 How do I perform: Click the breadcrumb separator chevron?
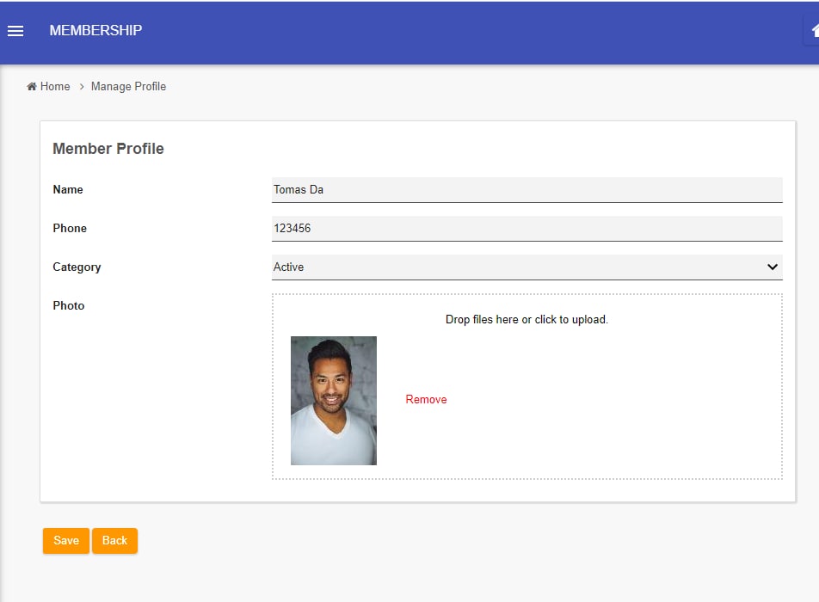pos(82,87)
